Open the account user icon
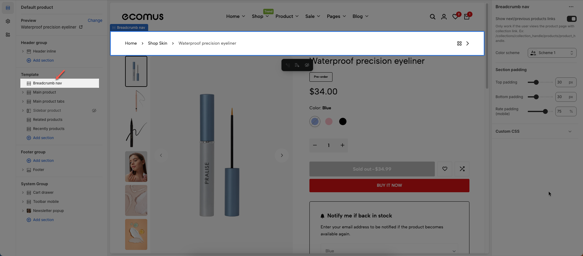The image size is (583, 256). (444, 17)
